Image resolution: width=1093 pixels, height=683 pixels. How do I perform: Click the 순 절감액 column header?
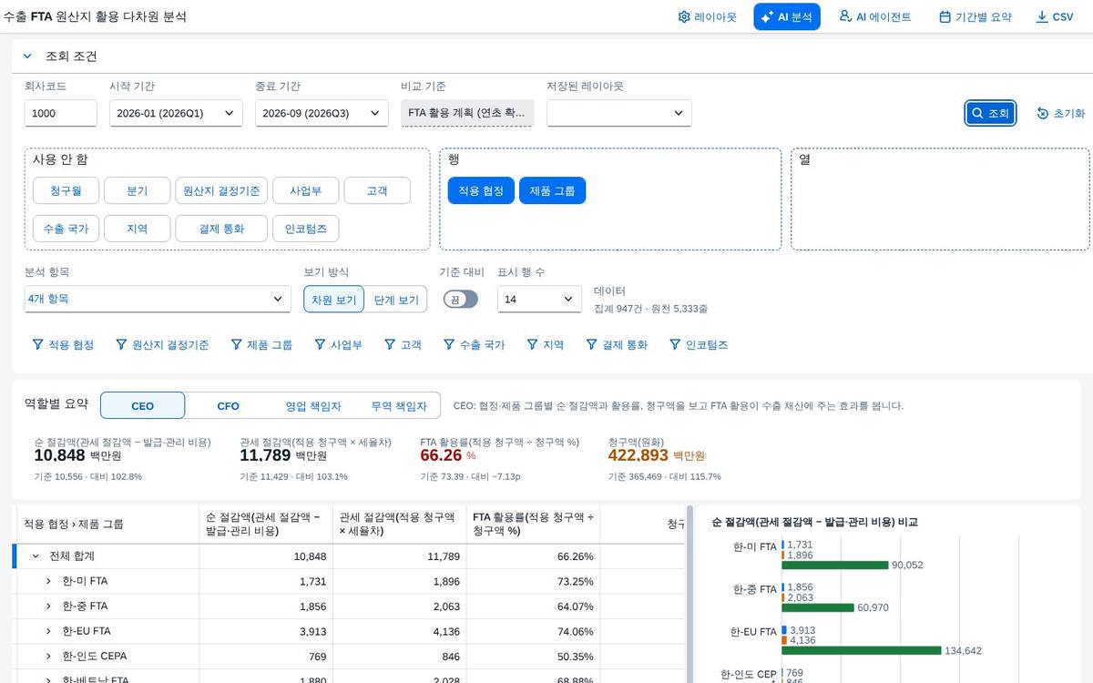click(x=266, y=525)
